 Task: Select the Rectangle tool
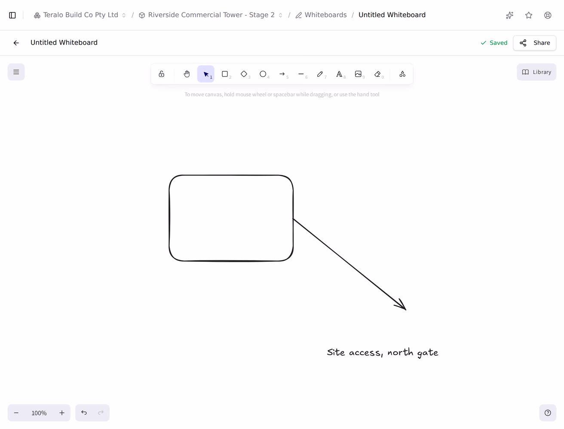point(225,74)
